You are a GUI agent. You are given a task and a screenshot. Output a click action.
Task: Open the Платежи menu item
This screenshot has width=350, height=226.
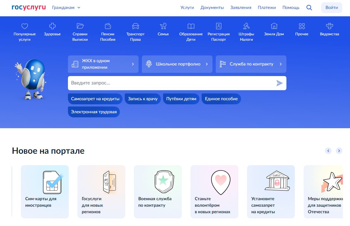267,8
